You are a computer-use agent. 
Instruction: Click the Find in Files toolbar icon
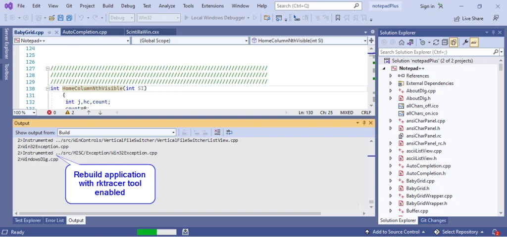point(267,18)
